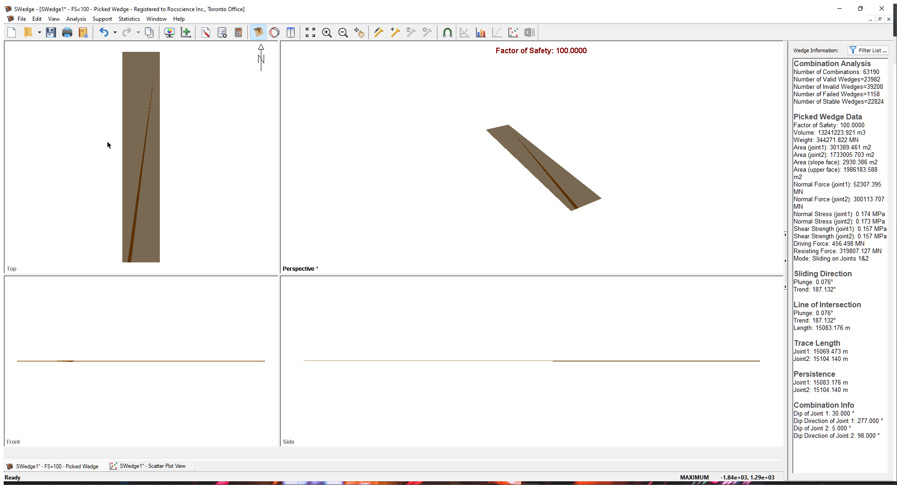The height and width of the screenshot is (485, 897).
Task: Click the Factor of Safety: 100.0000 heading
Action: click(541, 51)
